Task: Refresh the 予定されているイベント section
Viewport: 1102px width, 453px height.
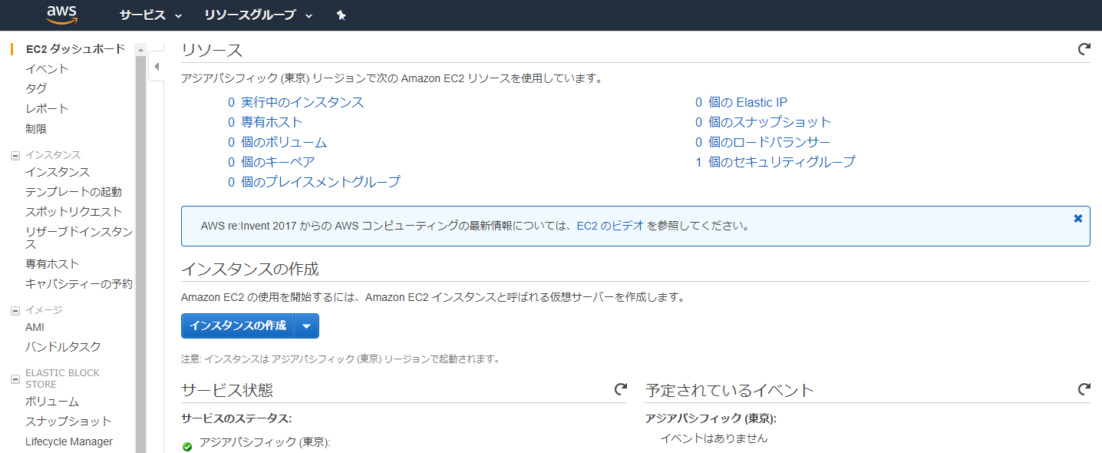Action: (1084, 389)
